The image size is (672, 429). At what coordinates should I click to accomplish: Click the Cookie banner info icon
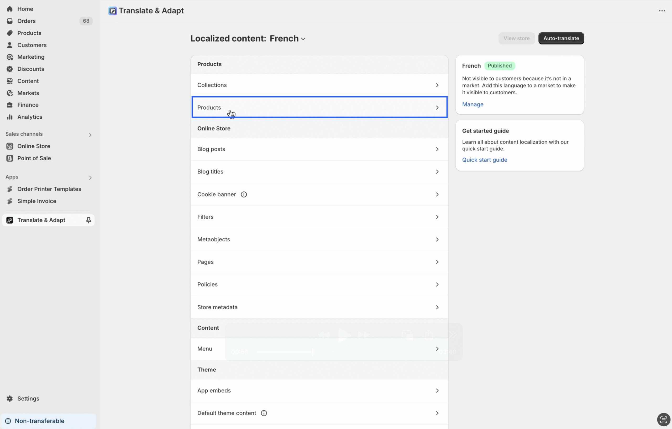(x=244, y=195)
